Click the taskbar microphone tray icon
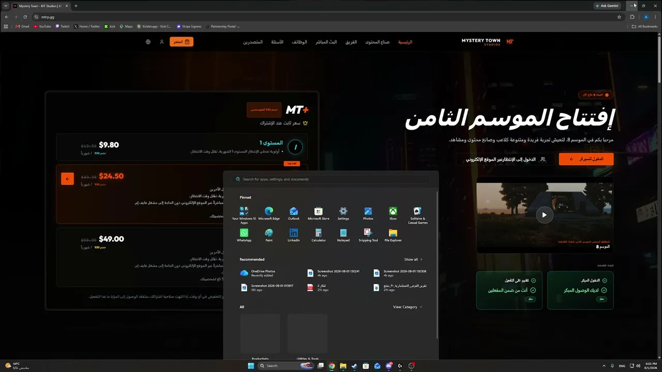 (x=612, y=366)
